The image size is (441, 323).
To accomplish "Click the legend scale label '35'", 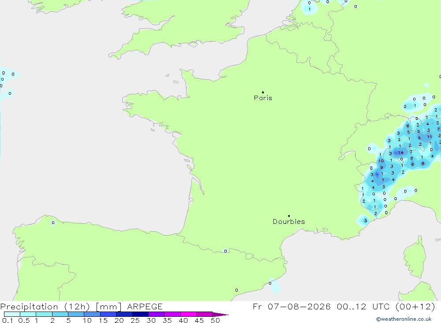I will click(167, 320).
